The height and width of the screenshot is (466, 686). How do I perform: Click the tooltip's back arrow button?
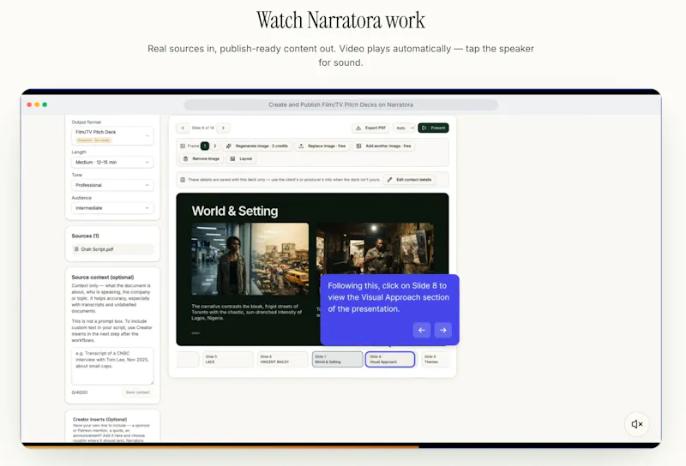pos(422,330)
